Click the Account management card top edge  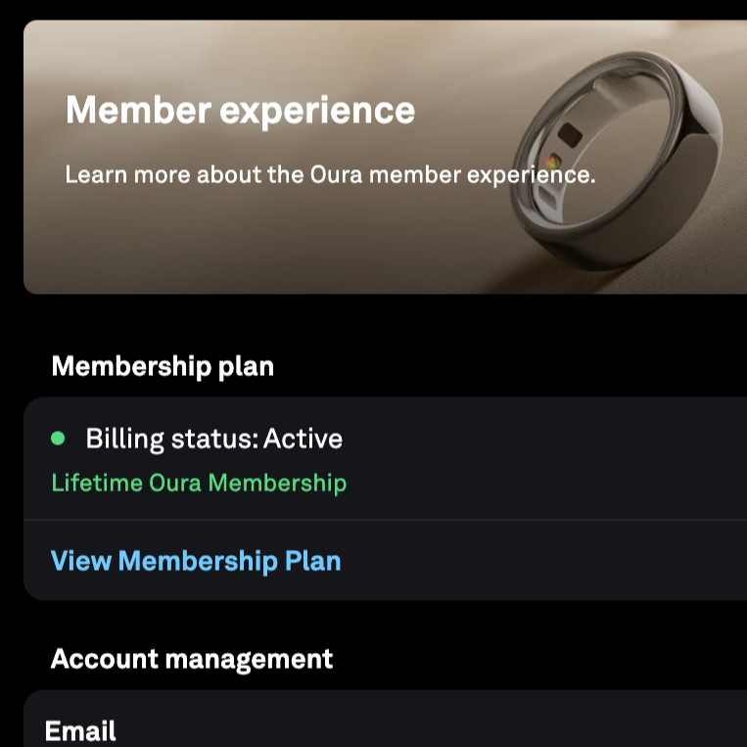coord(392,692)
